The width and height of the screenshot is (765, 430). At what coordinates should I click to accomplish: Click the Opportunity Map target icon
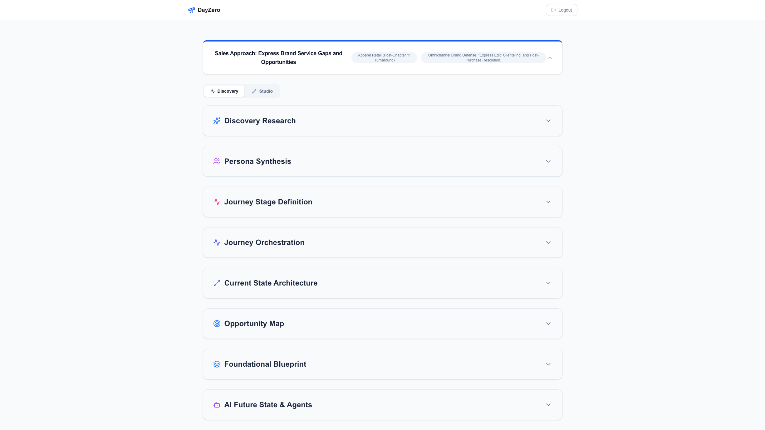coord(217,324)
